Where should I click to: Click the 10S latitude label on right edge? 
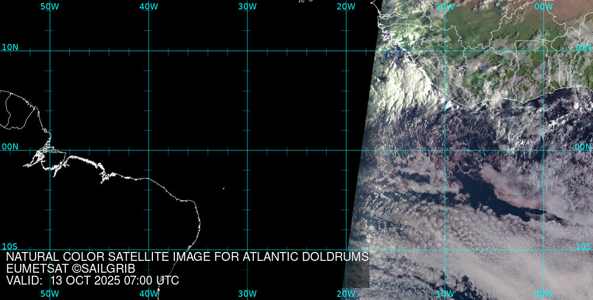[x=583, y=247]
